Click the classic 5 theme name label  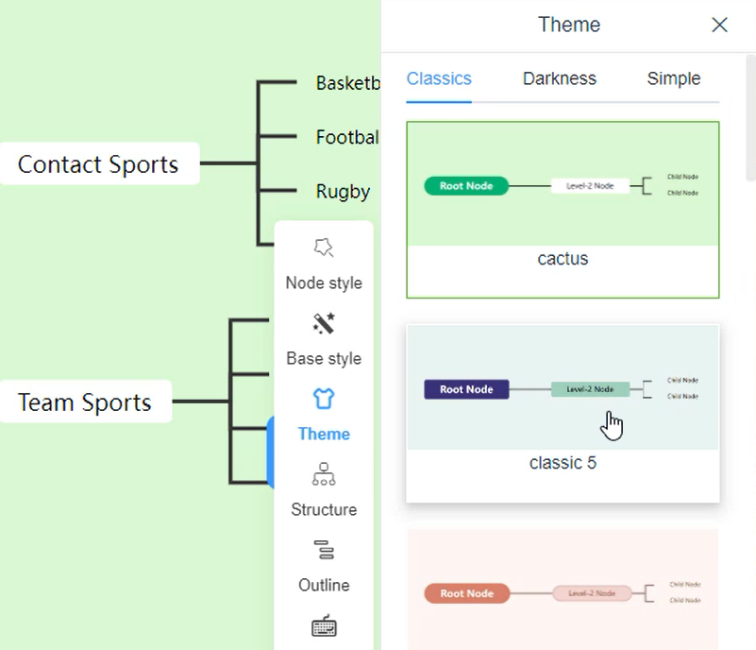563,463
